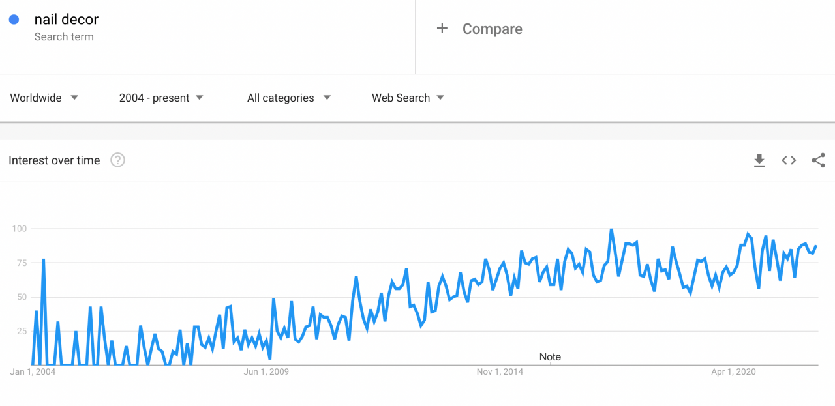
Task: Open help icon beside Interest over time
Action: pyautogui.click(x=117, y=160)
